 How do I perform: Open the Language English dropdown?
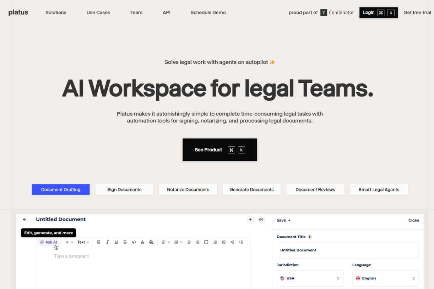coord(386,278)
